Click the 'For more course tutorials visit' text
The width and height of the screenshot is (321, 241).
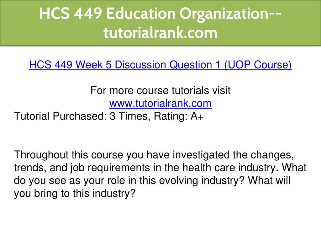(160, 90)
